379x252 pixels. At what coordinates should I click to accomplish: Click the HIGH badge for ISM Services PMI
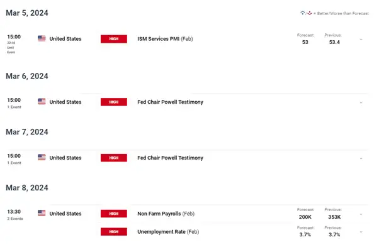[113, 39]
